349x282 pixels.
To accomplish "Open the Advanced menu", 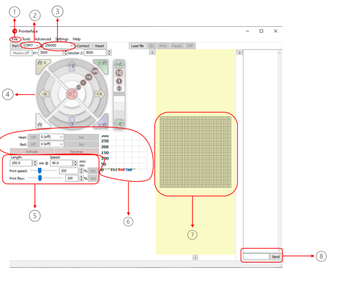I will [43, 39].
